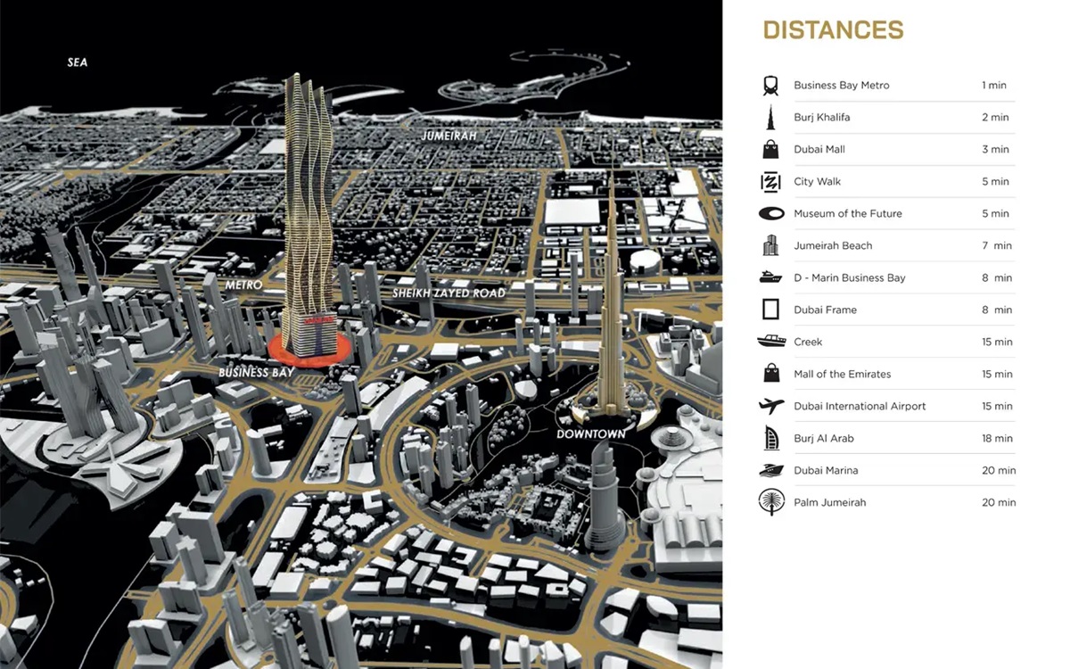
Task: Select the Dubai International Airport plane icon
Action: tap(770, 407)
